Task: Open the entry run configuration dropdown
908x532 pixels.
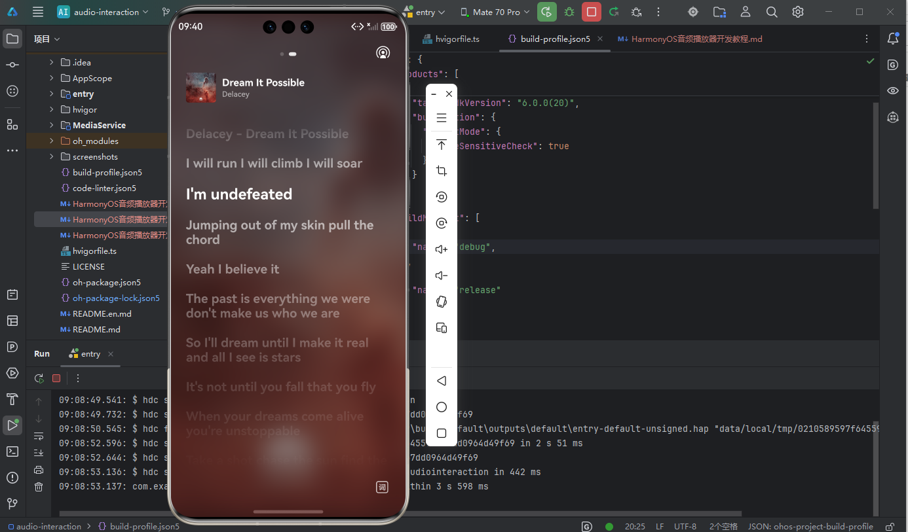Action: [x=424, y=12]
